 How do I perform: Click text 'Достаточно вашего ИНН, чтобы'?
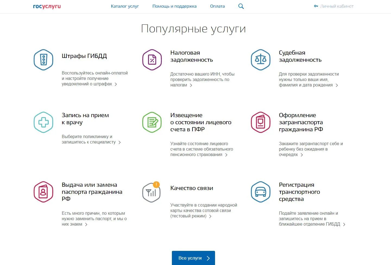point(202,74)
